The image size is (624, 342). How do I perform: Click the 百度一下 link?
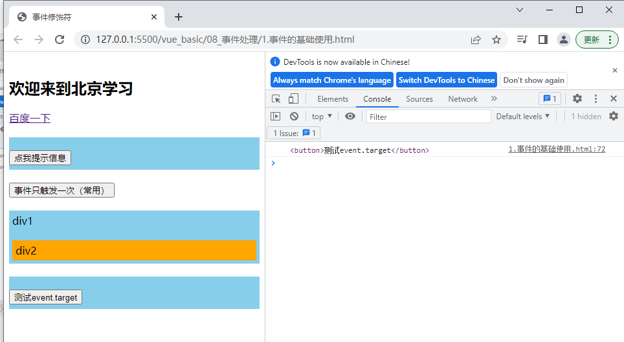[30, 118]
